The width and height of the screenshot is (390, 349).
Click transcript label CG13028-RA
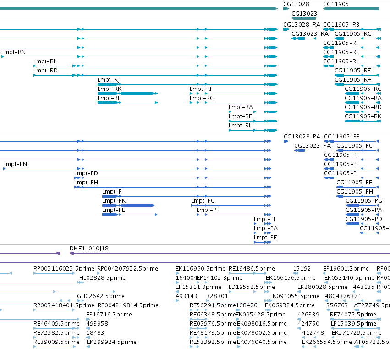click(x=302, y=25)
